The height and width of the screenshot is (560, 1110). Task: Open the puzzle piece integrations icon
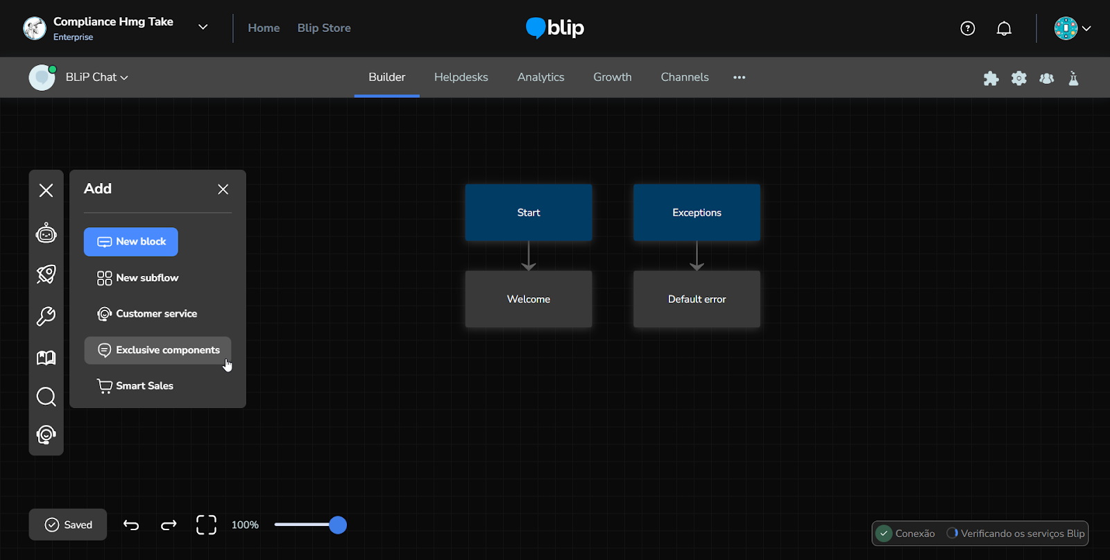pos(991,78)
